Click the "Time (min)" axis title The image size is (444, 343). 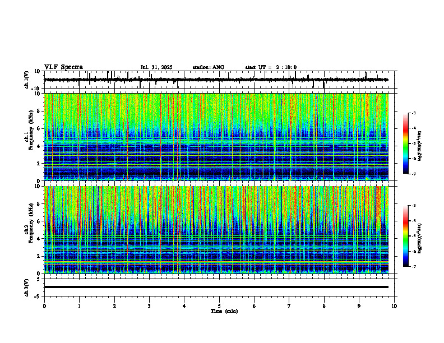[x=224, y=311]
